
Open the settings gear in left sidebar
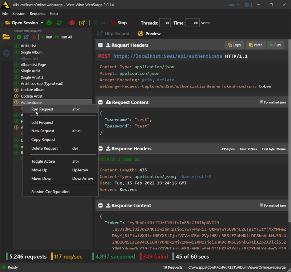(6, 53)
